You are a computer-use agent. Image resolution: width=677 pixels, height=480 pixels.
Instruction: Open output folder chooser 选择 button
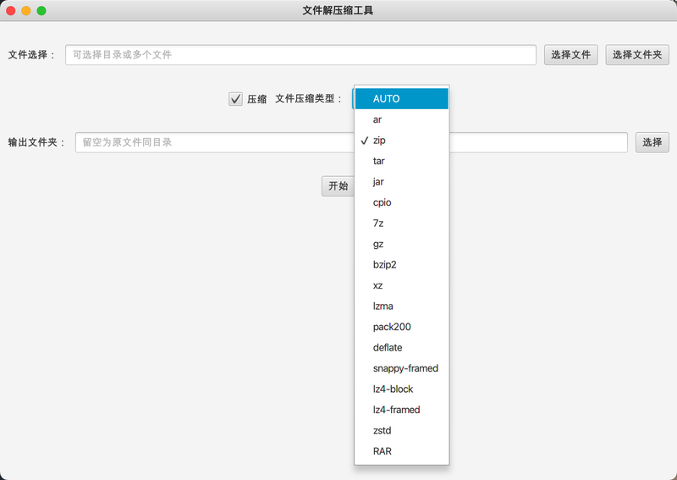652,142
